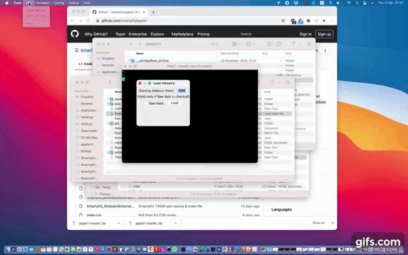The image size is (408, 255).
Task: Open GitHub logo home link
Action: (74, 34)
